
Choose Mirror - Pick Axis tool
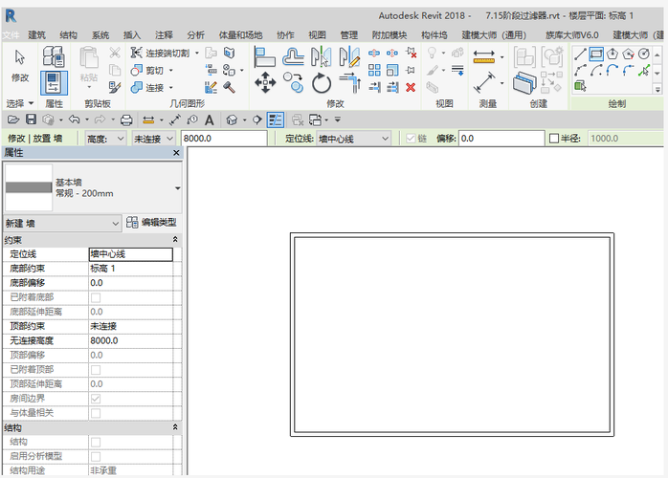pos(321,57)
